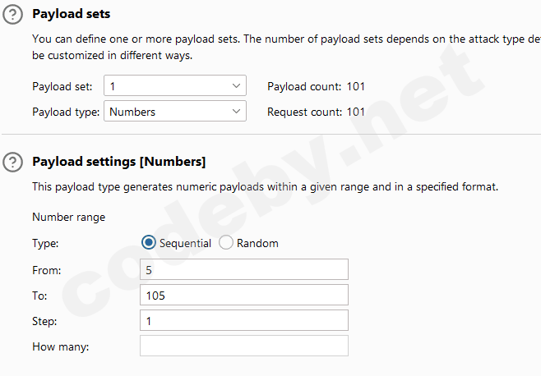
Task: Select the Sequential number type
Action: click(x=149, y=243)
